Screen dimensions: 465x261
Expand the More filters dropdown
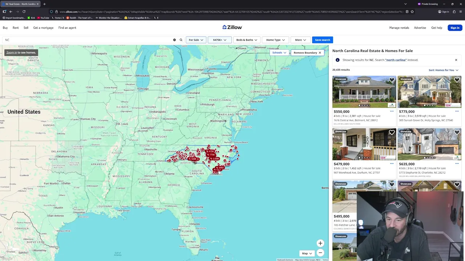pyautogui.click(x=300, y=40)
